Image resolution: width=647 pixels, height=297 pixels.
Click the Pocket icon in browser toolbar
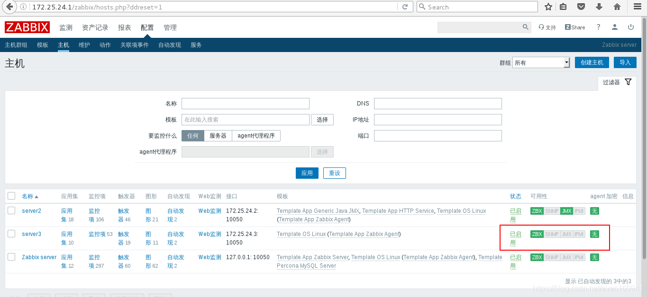coord(581,7)
